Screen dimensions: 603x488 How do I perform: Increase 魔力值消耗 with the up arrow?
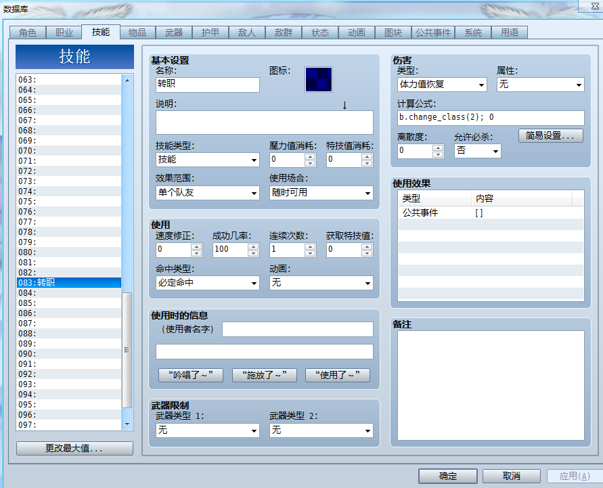(310, 156)
